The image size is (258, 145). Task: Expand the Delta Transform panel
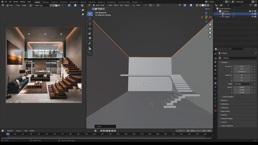[x=228, y=97]
